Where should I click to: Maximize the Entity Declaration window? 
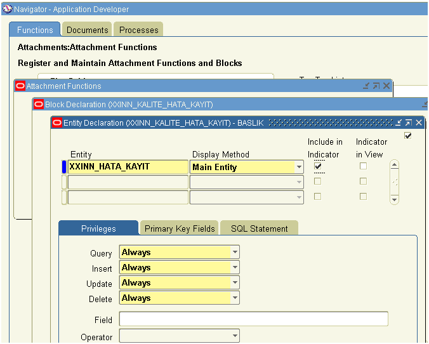click(x=409, y=122)
